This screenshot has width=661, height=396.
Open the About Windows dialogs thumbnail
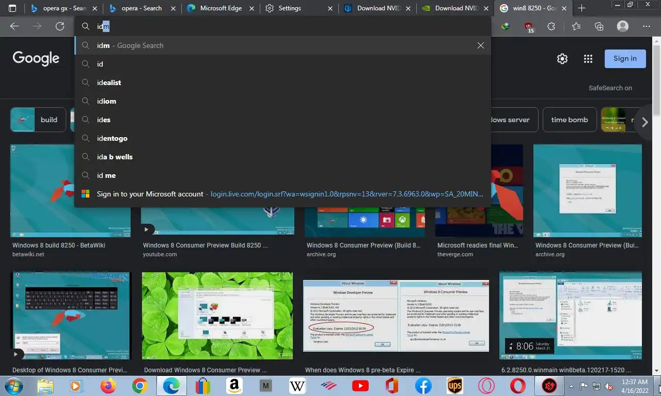396,316
